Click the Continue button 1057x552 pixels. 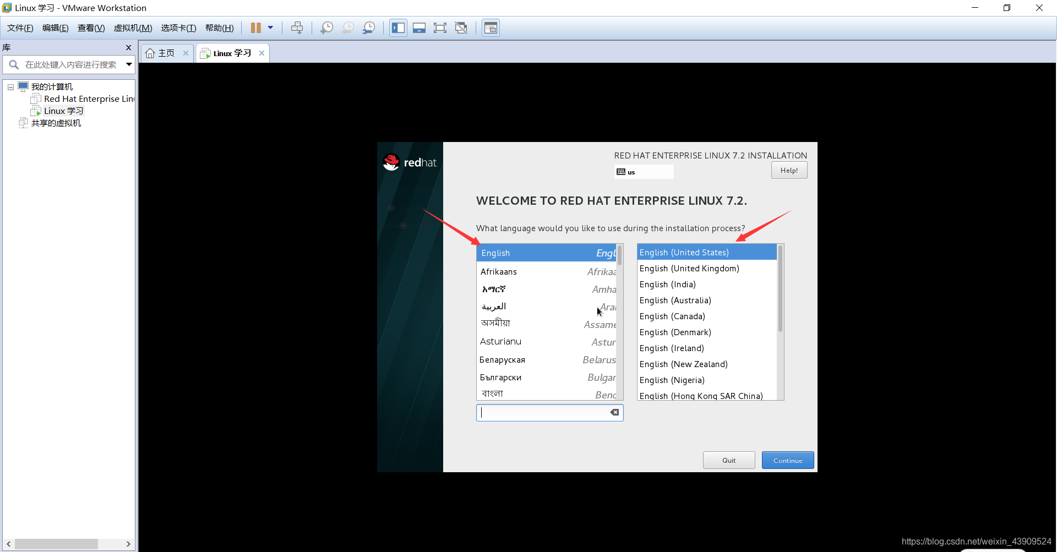click(x=788, y=460)
